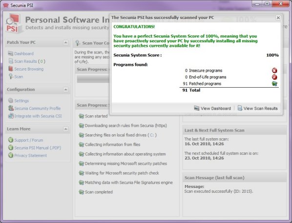Click the Secure Browsing book icon
Image resolution: width=292 pixels, height=223 pixels.
pos(11,69)
